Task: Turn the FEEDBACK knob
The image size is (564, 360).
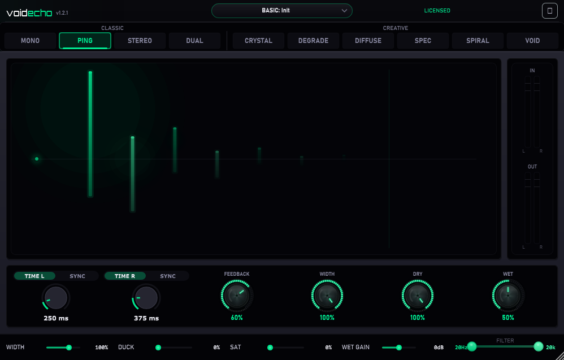Action: [x=236, y=296]
